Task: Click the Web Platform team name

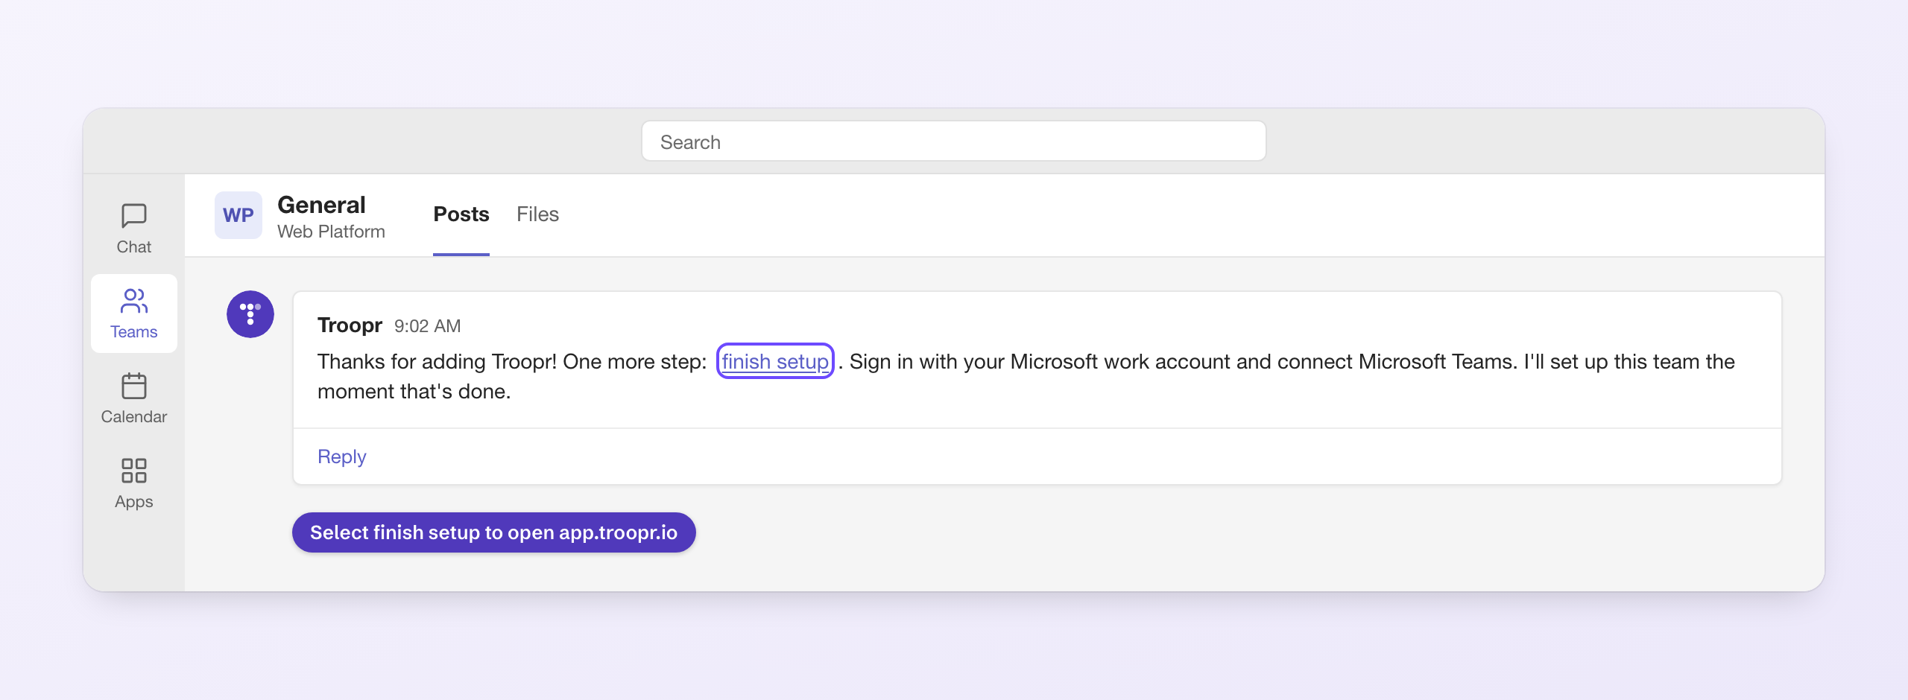Action: [x=331, y=232]
